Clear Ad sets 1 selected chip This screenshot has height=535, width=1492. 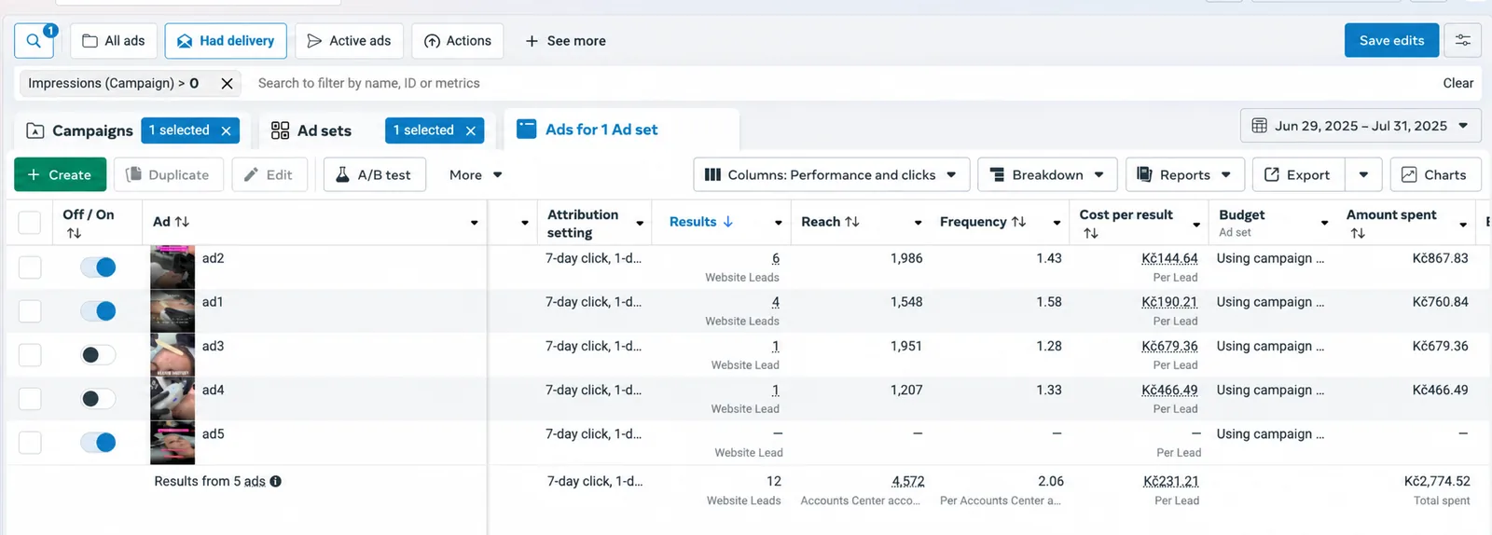[x=471, y=130]
